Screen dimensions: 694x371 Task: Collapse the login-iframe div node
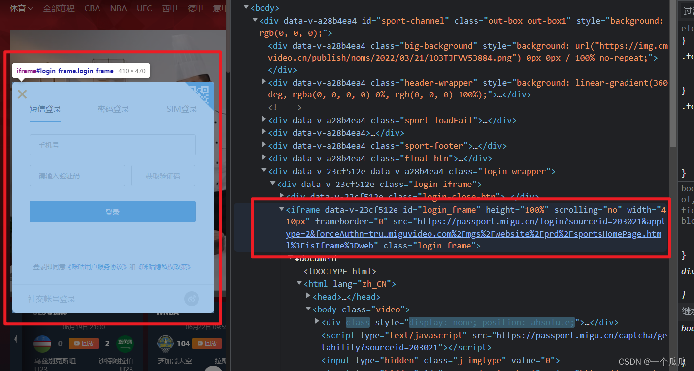coord(273,184)
